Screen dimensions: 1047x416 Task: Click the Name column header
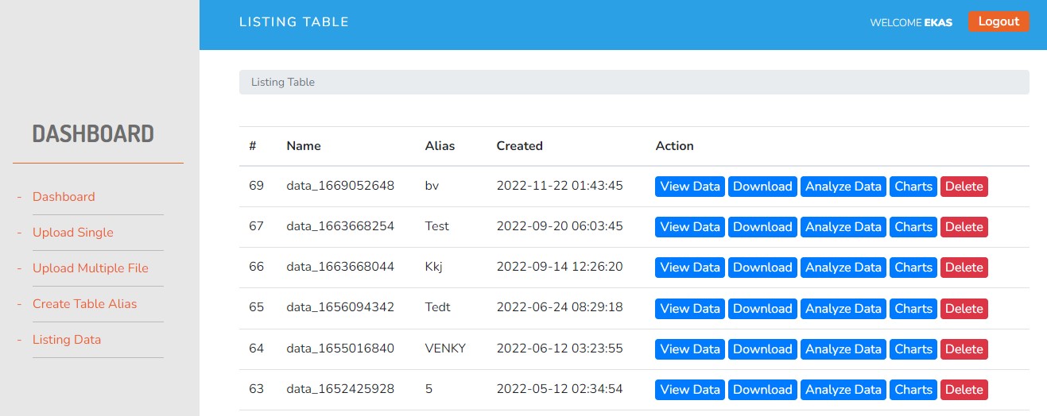(x=304, y=146)
